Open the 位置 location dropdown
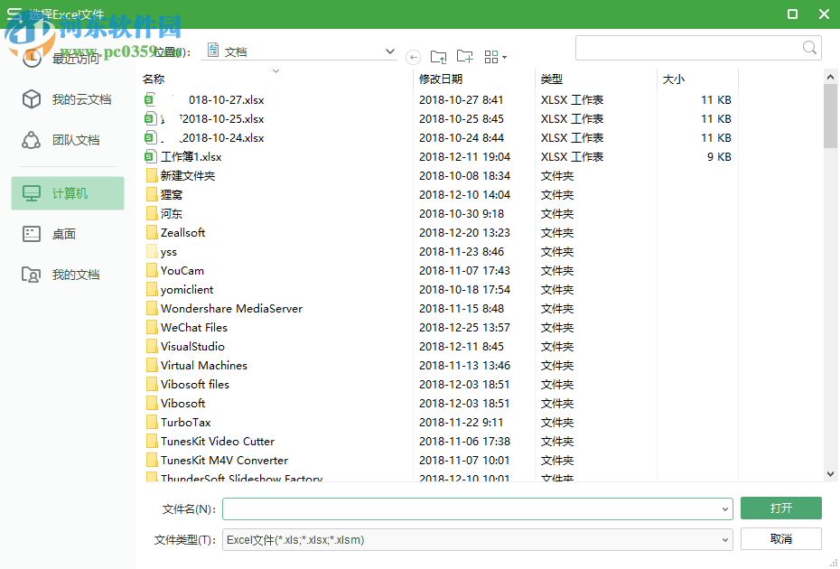Image resolution: width=840 pixels, height=569 pixels. (x=388, y=51)
